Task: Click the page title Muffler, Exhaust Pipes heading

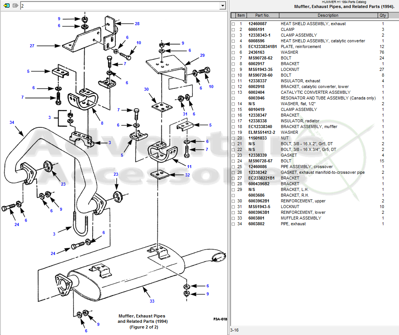Action: (344, 6)
